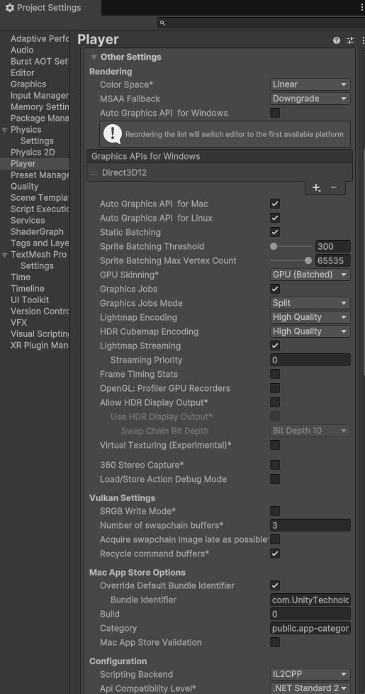Image resolution: width=365 pixels, height=694 pixels.
Task: Click the Project Settings gear icon
Action: pos(10,8)
